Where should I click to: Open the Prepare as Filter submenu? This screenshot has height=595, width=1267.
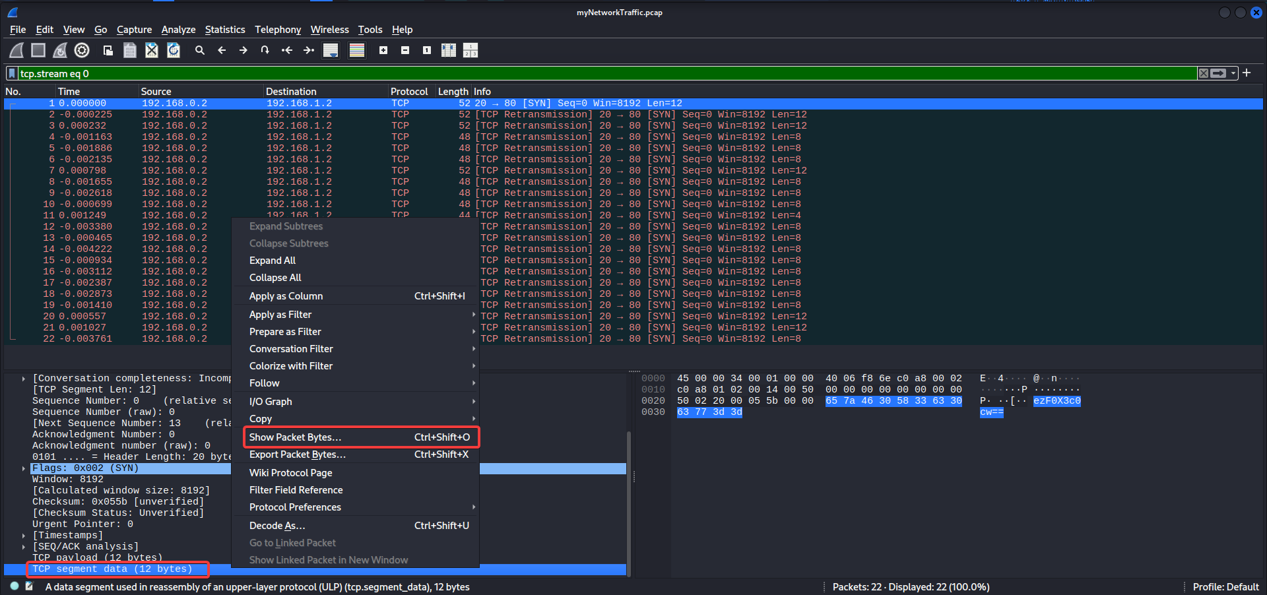click(x=355, y=332)
